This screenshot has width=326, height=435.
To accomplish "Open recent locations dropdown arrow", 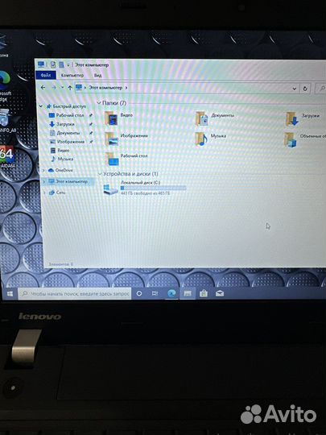I will click(63, 88).
